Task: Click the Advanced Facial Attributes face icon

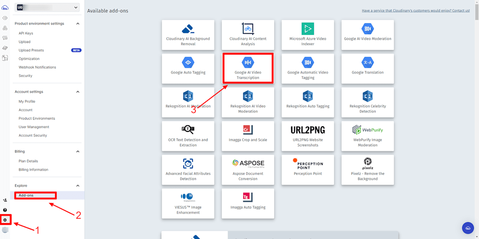Action: pyautogui.click(x=188, y=164)
